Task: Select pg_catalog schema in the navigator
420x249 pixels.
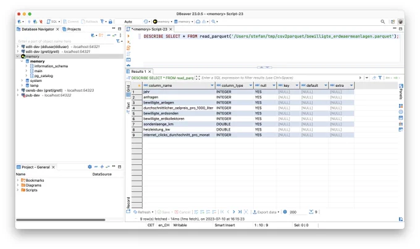Action: tap(44, 76)
